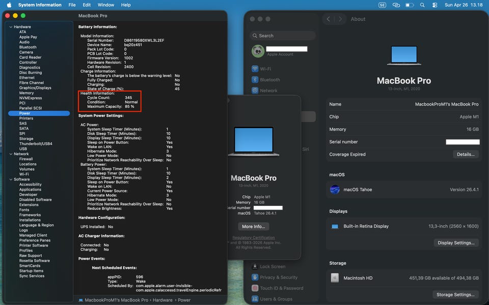Click the Search field in System Settings
The width and height of the screenshot is (489, 305).
pyautogui.click(x=283, y=36)
